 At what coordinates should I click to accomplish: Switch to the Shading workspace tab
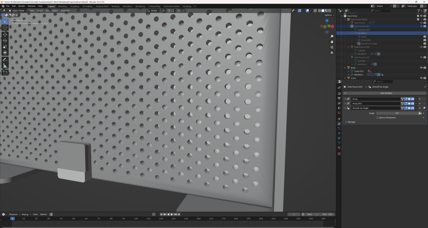click(115, 6)
